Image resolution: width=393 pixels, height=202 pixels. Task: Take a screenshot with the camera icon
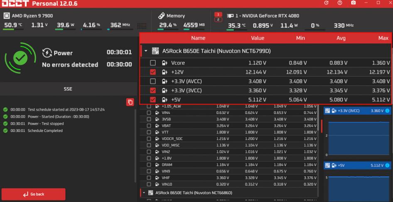coord(353,3)
